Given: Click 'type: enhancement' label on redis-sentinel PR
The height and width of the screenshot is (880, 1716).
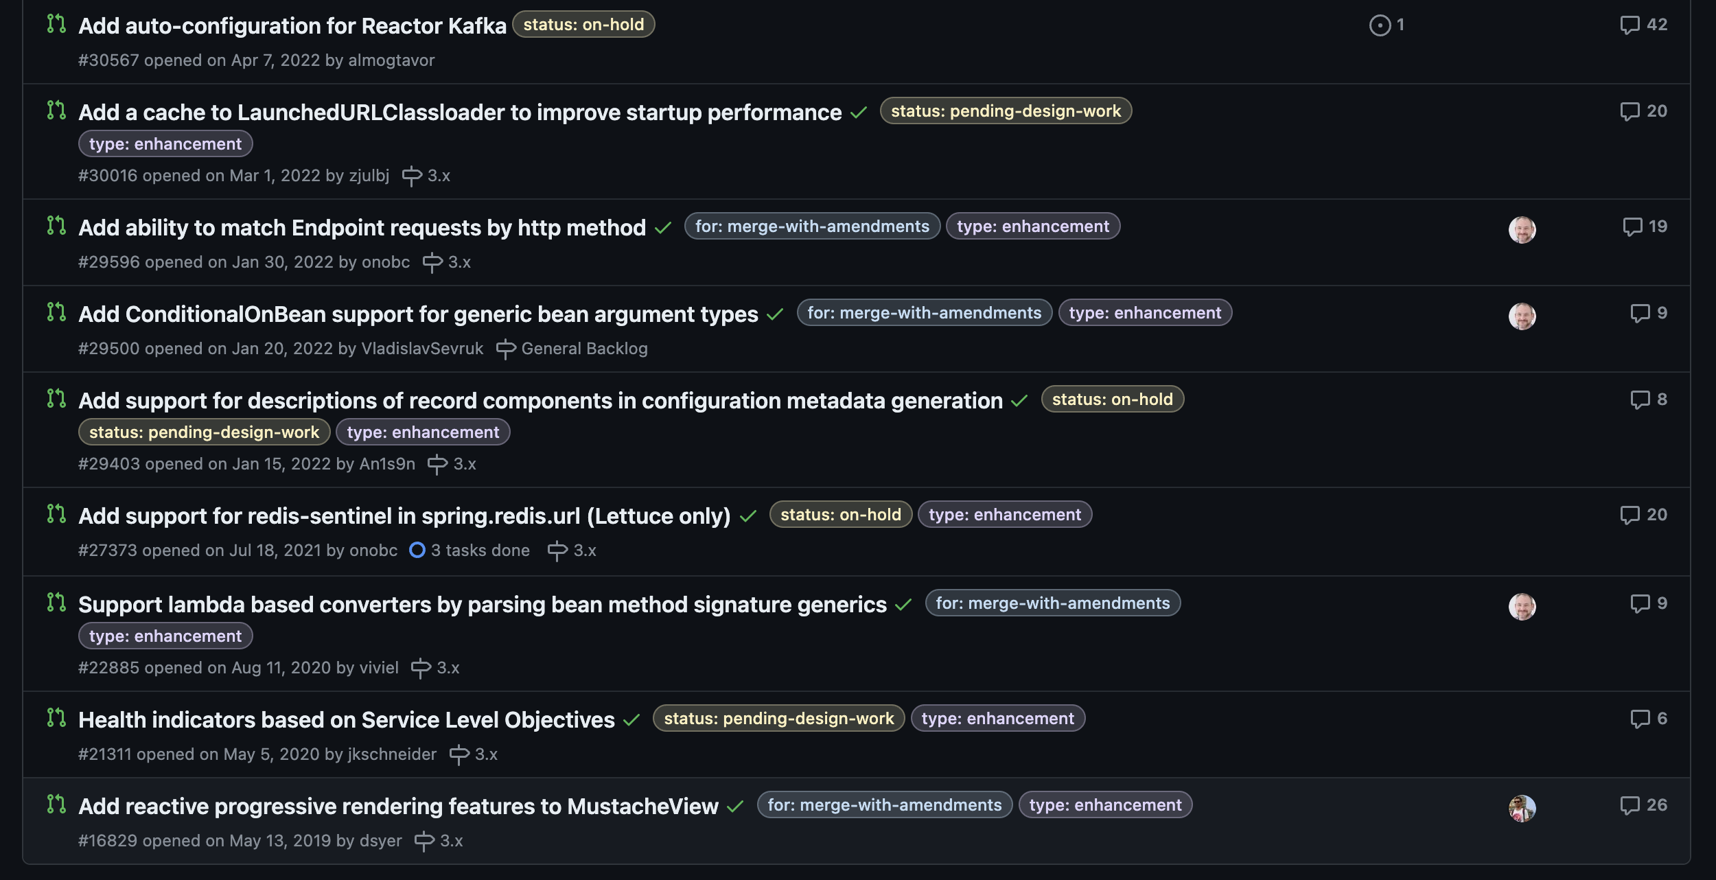Looking at the screenshot, I should [1004, 515].
